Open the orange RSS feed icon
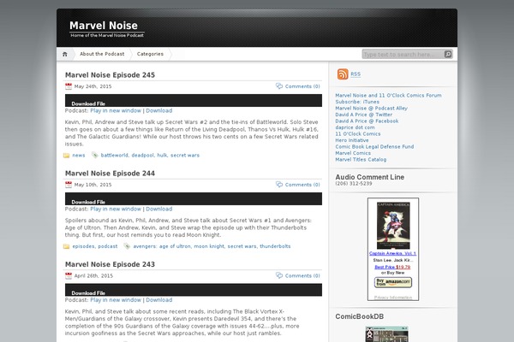The height and width of the screenshot is (342, 514). point(343,74)
